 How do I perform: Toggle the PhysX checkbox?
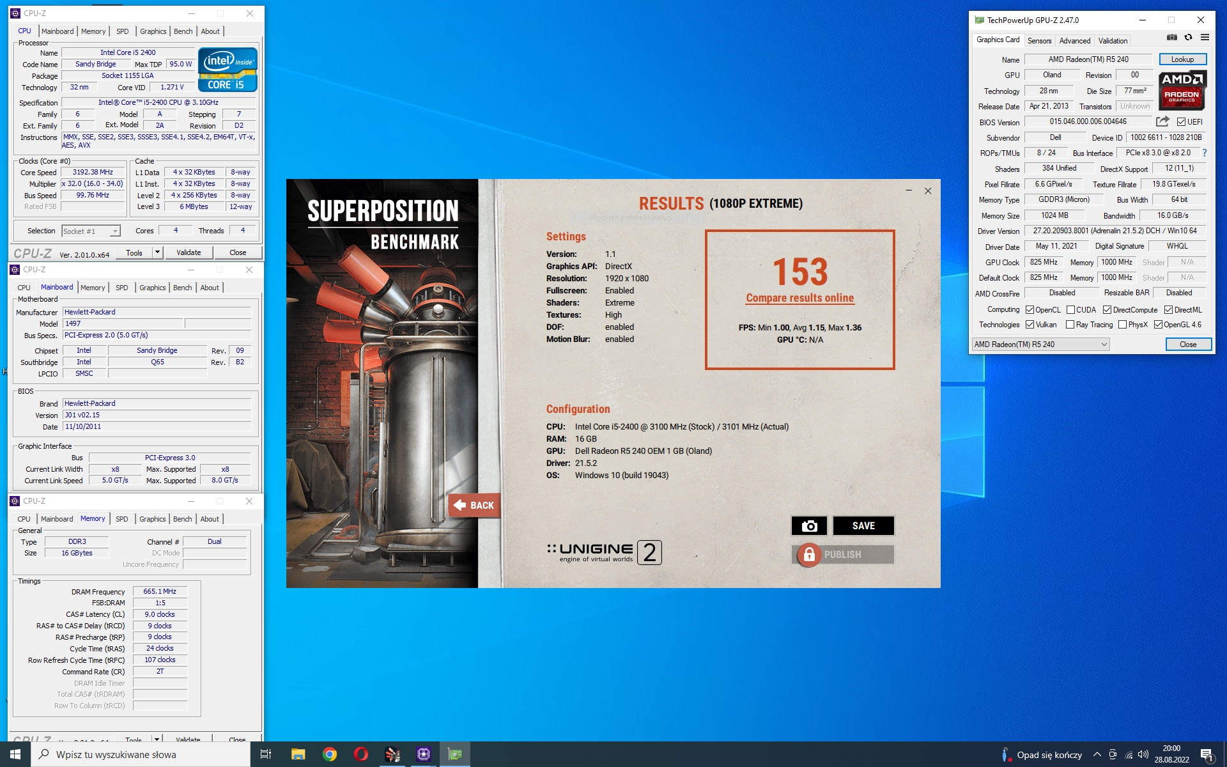1122,325
